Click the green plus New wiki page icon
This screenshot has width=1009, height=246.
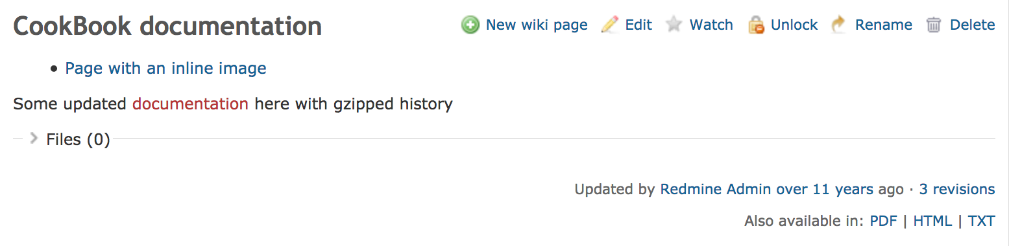click(470, 25)
